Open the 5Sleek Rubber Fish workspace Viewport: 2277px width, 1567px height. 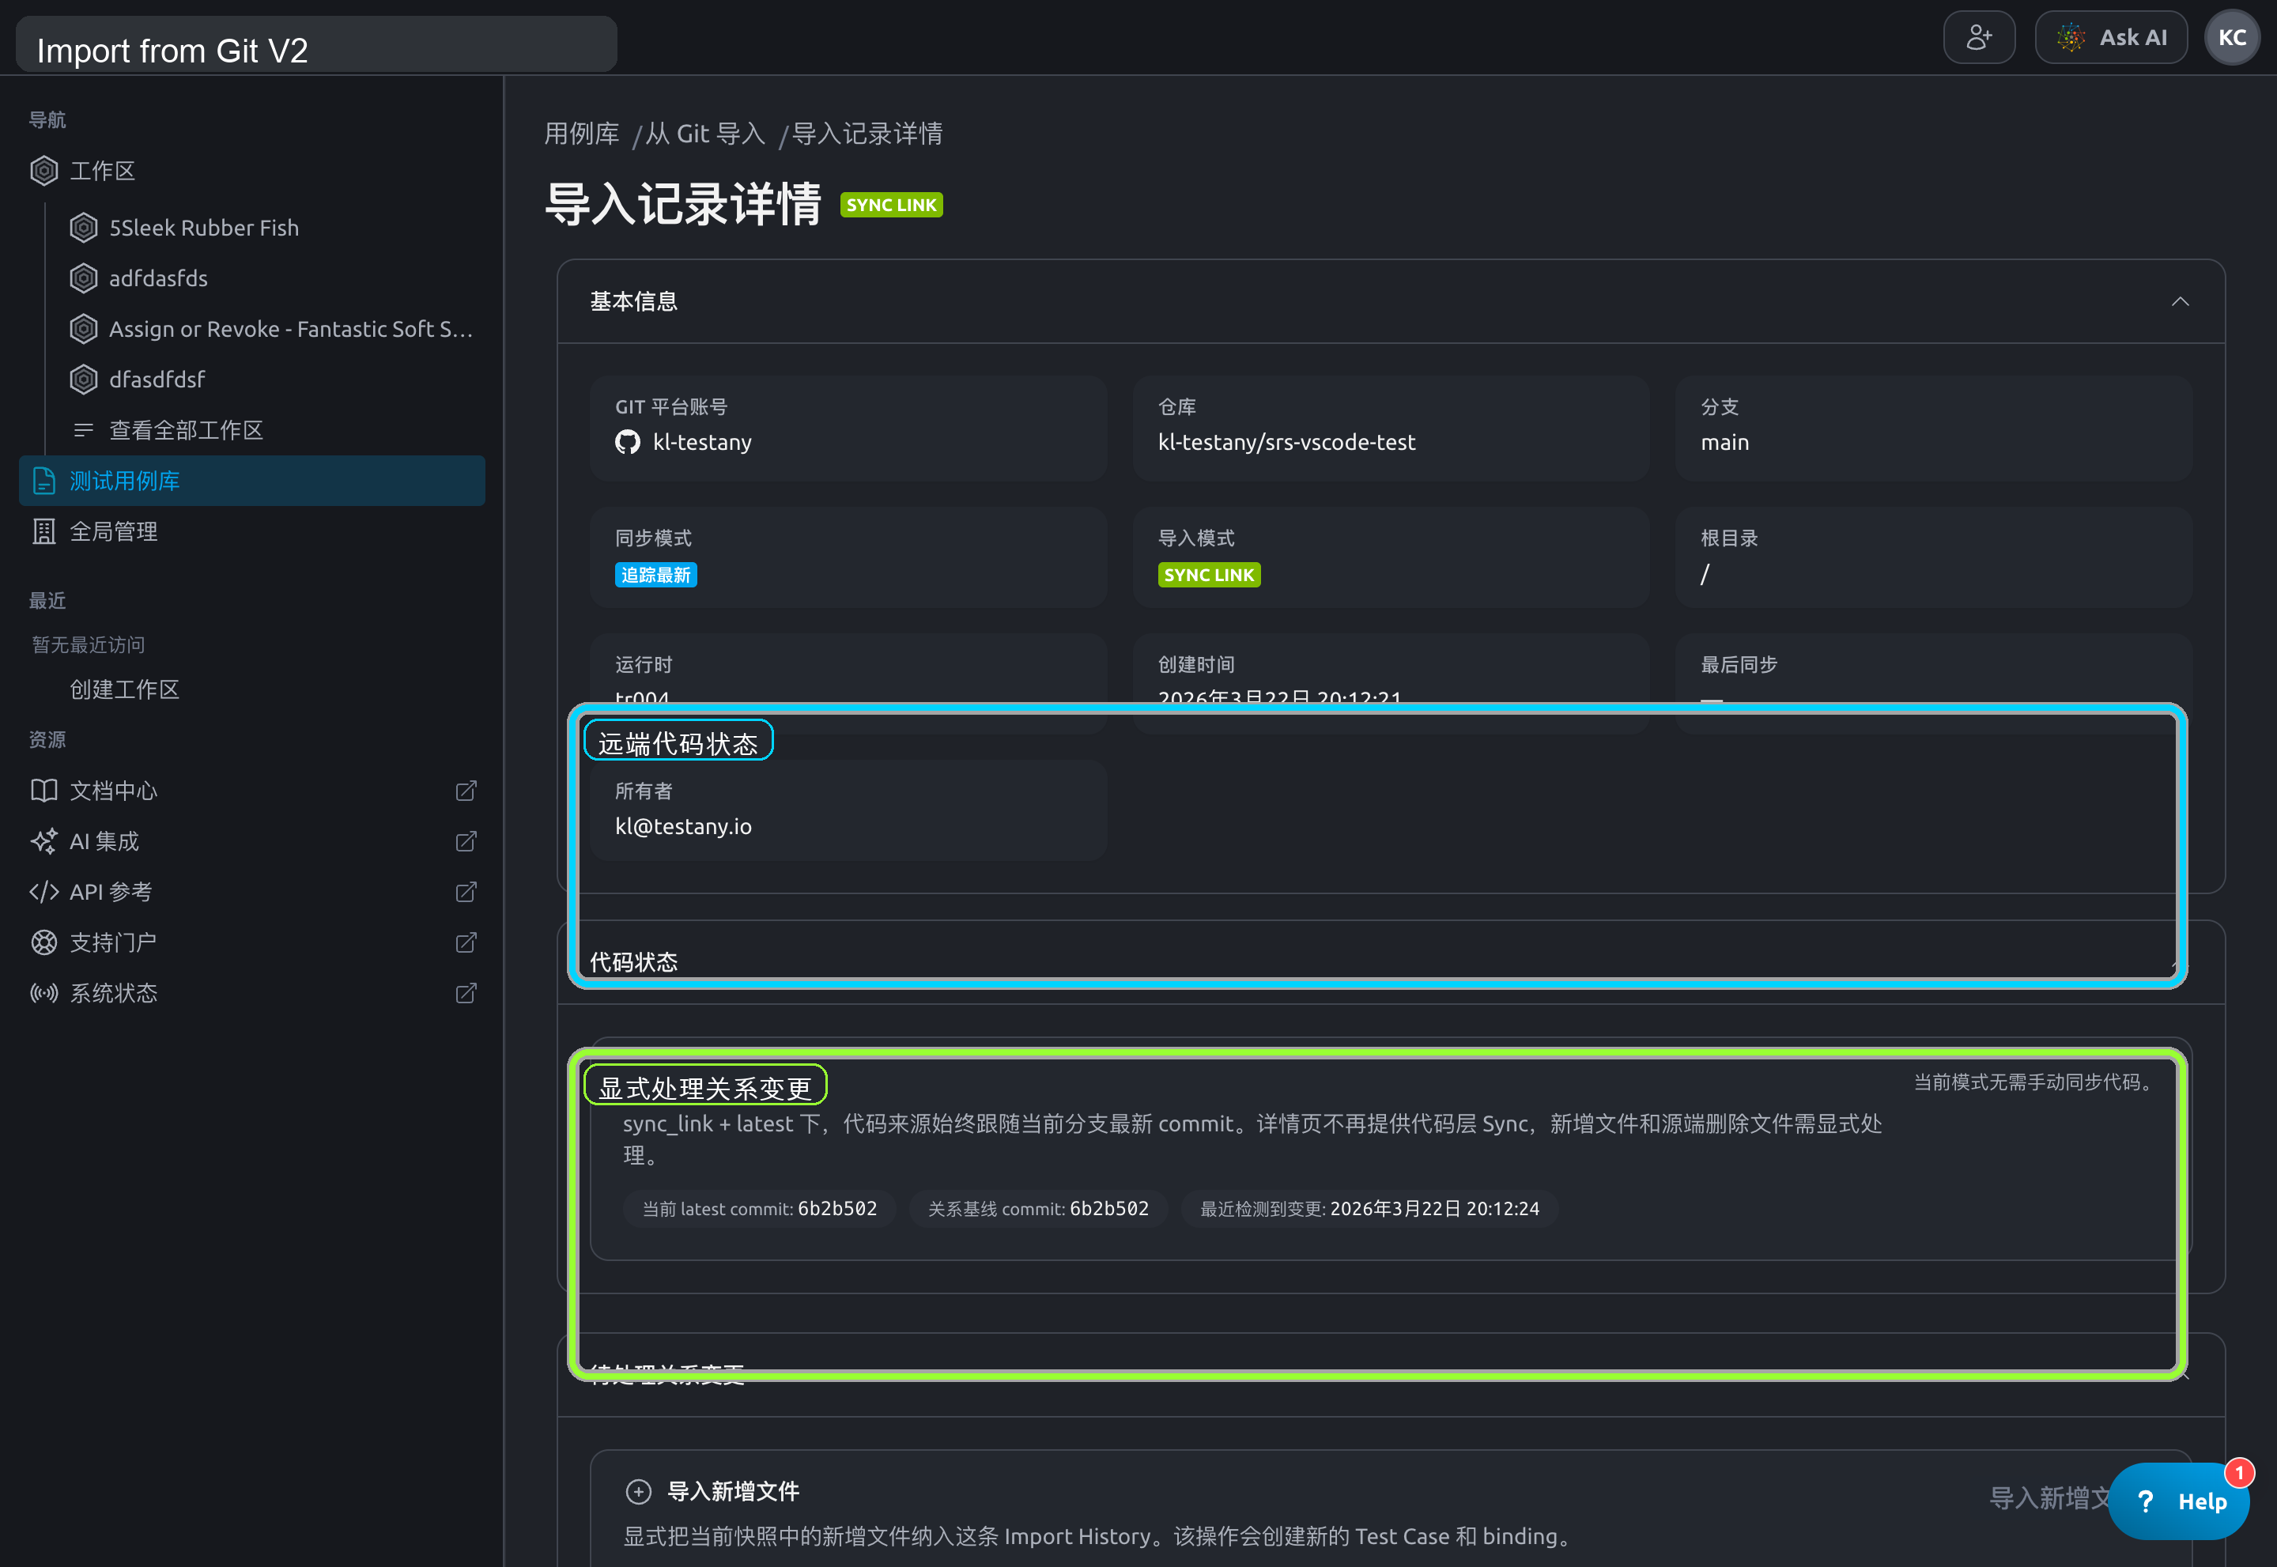(203, 228)
